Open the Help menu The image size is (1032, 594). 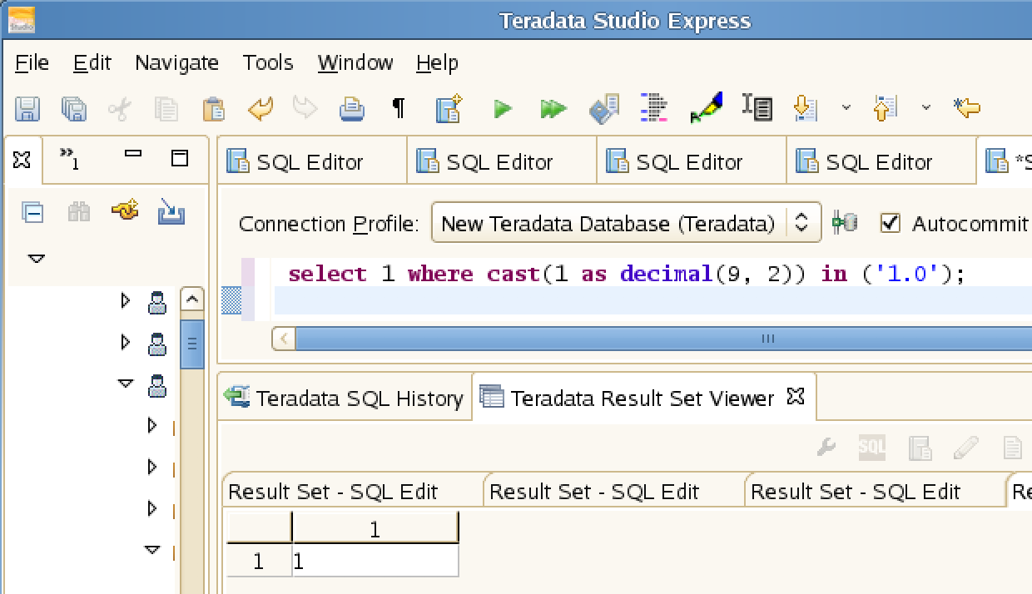click(438, 63)
